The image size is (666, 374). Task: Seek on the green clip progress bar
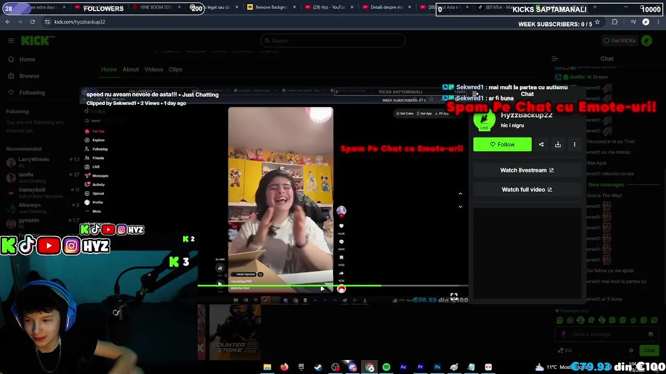pyautogui.click(x=333, y=285)
